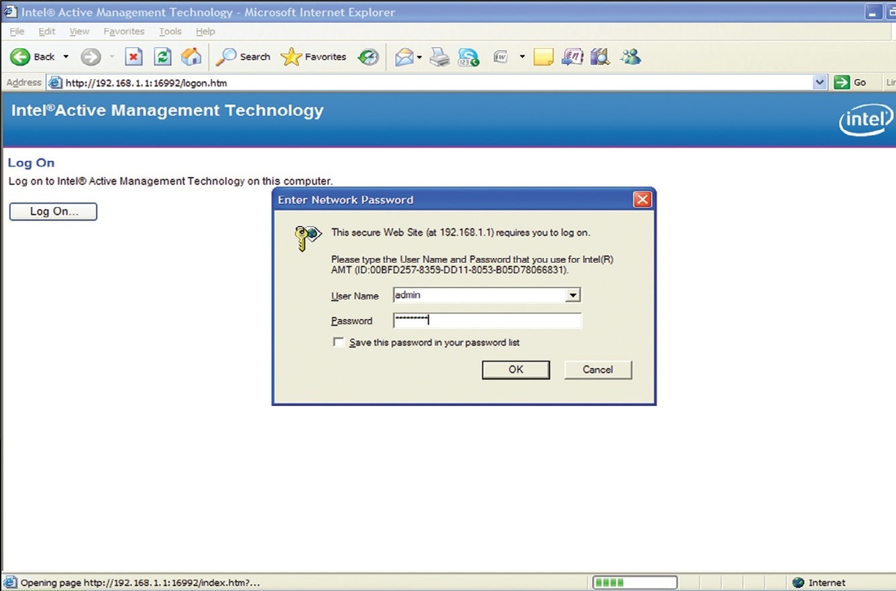Viewport: 896px width, 591px height.
Task: Click the keys icon in the dialog
Action: point(308,238)
